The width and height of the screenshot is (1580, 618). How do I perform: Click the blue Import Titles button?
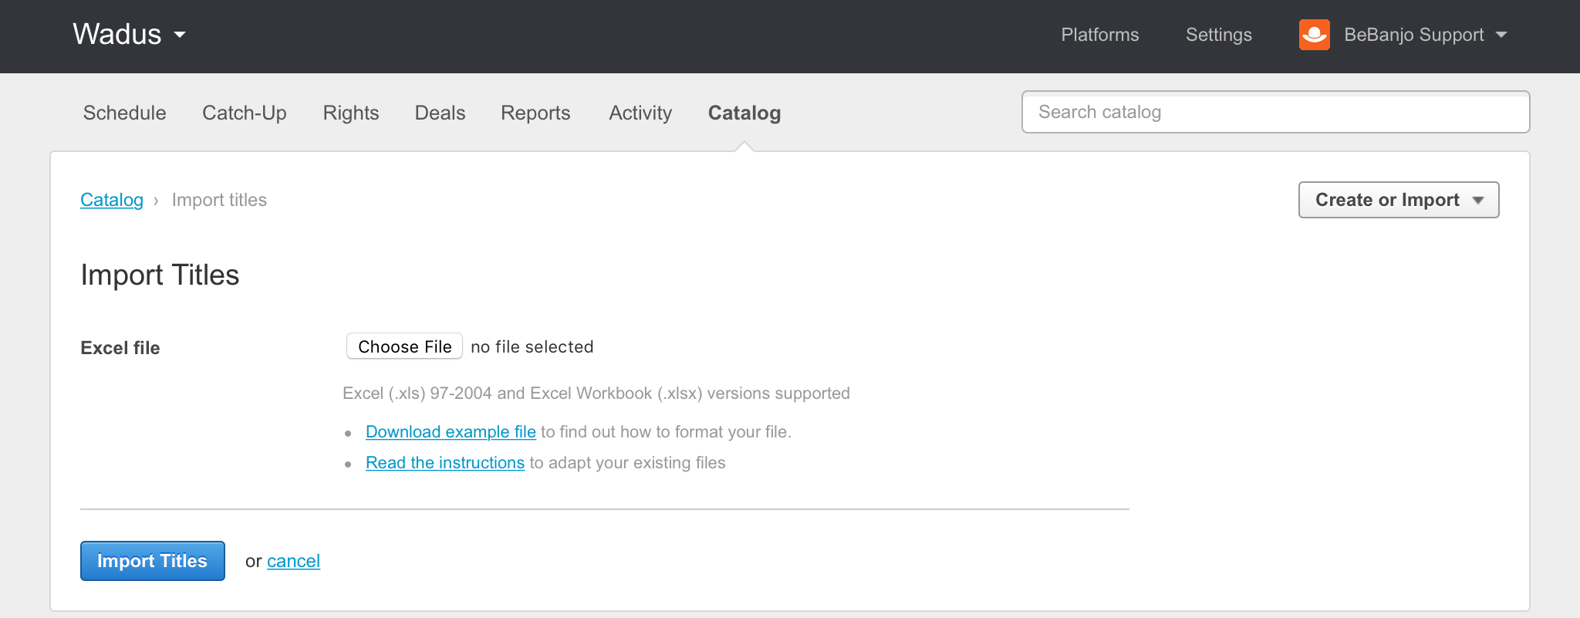point(152,561)
